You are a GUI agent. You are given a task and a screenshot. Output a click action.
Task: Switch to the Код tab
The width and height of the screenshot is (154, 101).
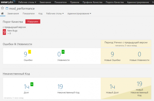click(x=40, y=14)
